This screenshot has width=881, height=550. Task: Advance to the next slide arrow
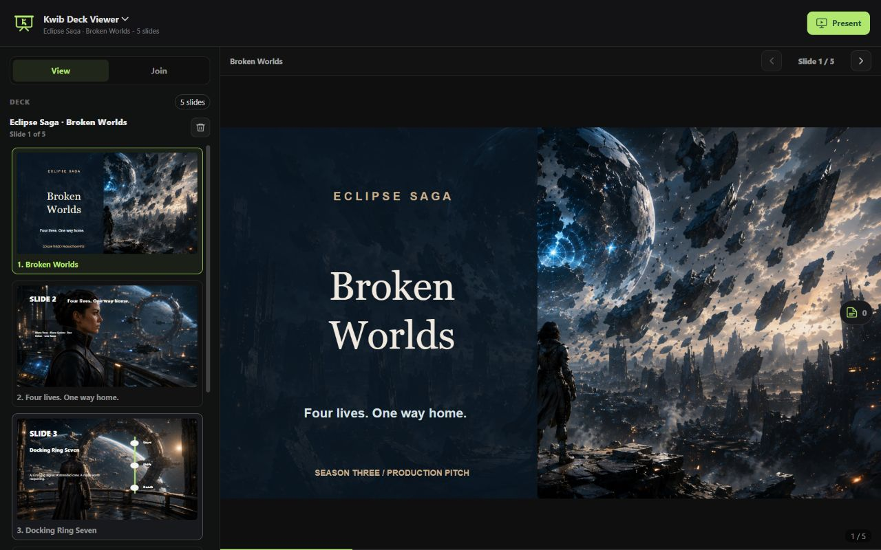pyautogui.click(x=861, y=61)
